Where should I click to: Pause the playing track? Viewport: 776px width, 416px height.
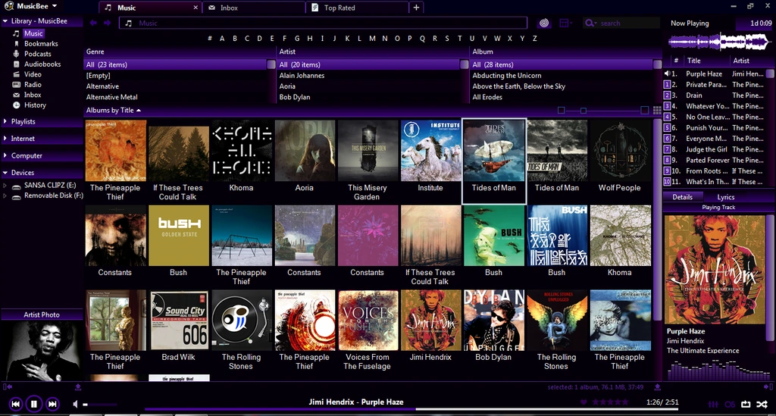(x=33, y=404)
